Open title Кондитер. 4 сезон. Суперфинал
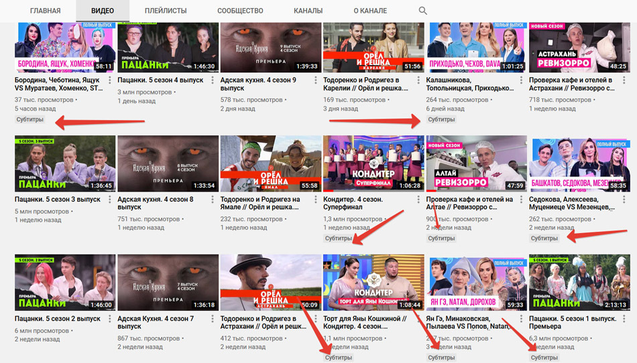637x363 pixels. [x=353, y=203]
